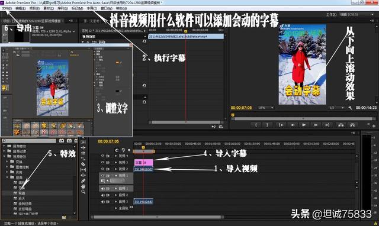Click the Mark In button
379x226 pixels.
[x=256, y=125]
